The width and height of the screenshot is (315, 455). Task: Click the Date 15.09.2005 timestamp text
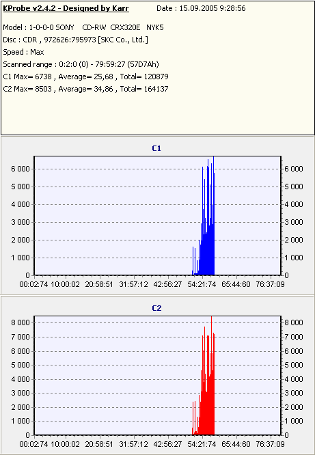coord(201,8)
